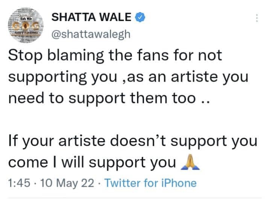The width and height of the screenshot is (270, 201).
Task: Open the SHATTA WALE display name
Action: (91, 17)
